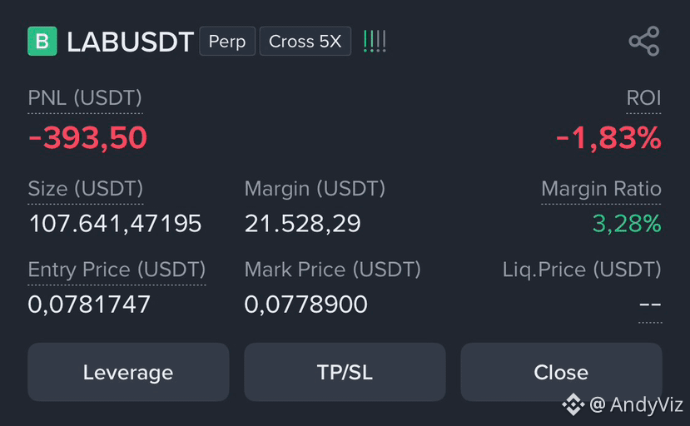Tap the Entry Price (USDT) label
This screenshot has height=426, width=690.
(117, 270)
